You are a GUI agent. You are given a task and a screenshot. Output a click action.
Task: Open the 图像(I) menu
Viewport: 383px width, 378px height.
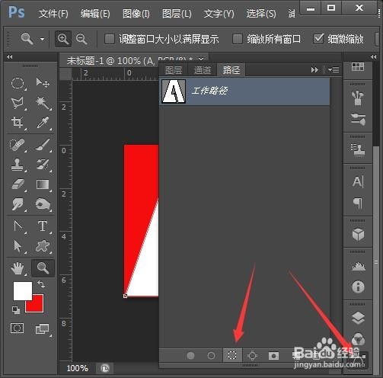[x=136, y=13]
